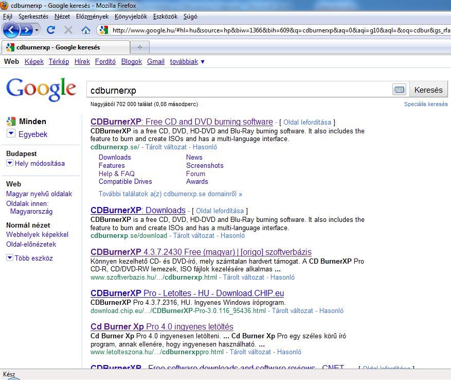Select Oldal-előnézetek view
Image resolution: width=451 pixels, height=380 pixels.
[31, 244]
